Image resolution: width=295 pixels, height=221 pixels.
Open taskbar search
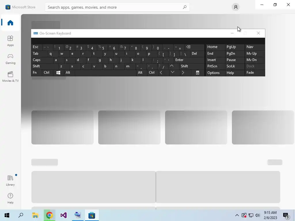point(21,215)
